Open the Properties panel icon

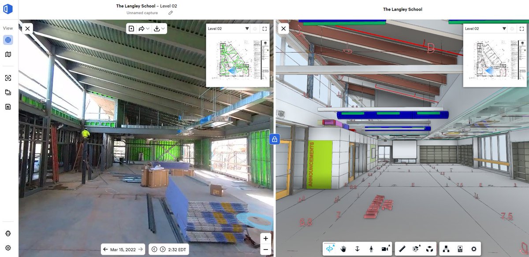tap(460, 249)
